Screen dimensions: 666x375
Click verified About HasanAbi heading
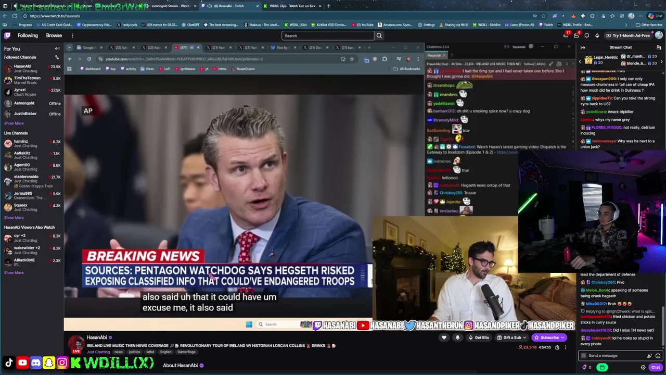(183, 366)
